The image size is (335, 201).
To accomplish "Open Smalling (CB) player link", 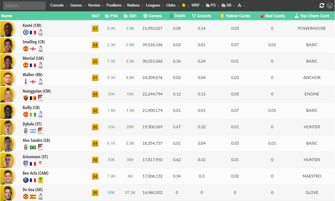I will 34,42.
